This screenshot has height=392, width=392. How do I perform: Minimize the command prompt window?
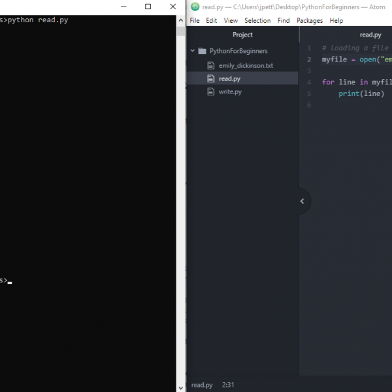click(123, 7)
